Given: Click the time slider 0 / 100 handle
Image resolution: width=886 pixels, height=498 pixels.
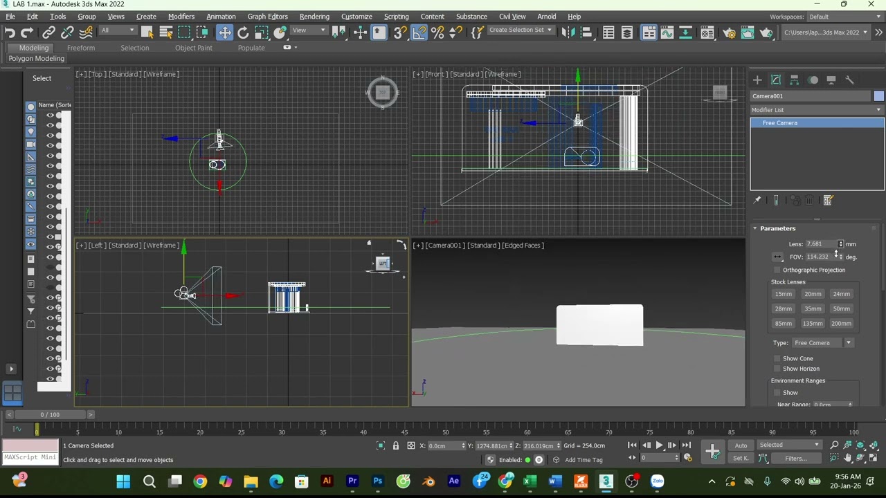Looking at the screenshot, I should [50, 415].
